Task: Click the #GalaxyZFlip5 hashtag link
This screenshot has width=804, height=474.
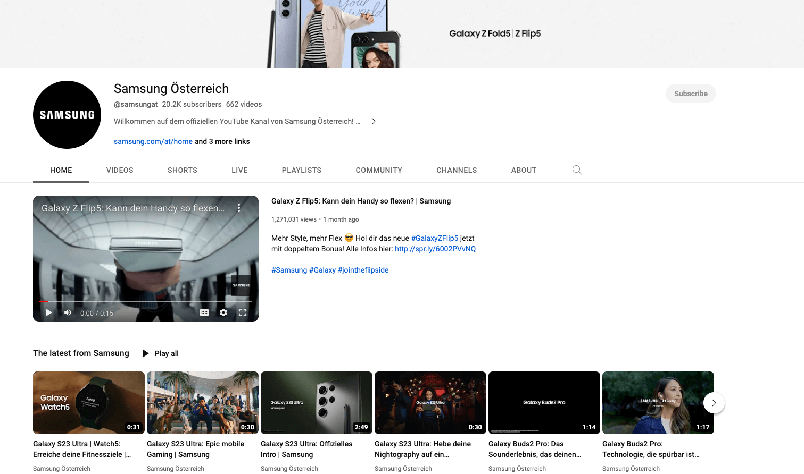Action: point(435,238)
